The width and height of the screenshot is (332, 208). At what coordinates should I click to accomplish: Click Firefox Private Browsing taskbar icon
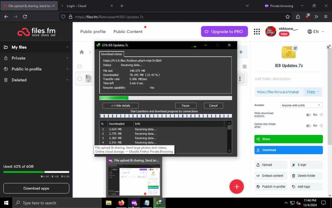(x=134, y=203)
